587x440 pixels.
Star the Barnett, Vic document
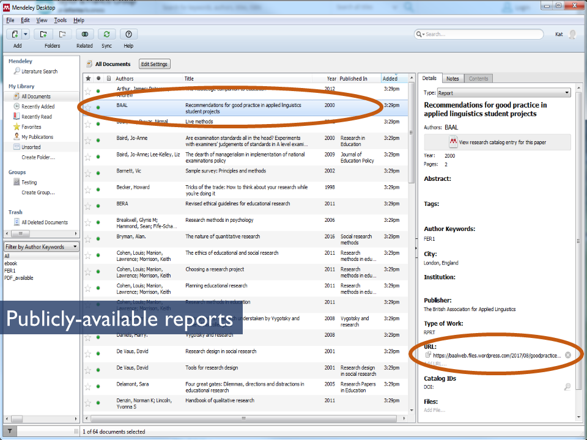[x=88, y=173]
